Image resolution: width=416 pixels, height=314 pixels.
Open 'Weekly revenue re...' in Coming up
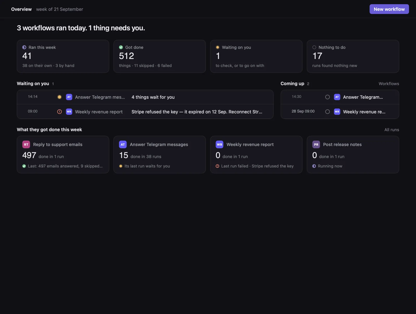[364, 112]
